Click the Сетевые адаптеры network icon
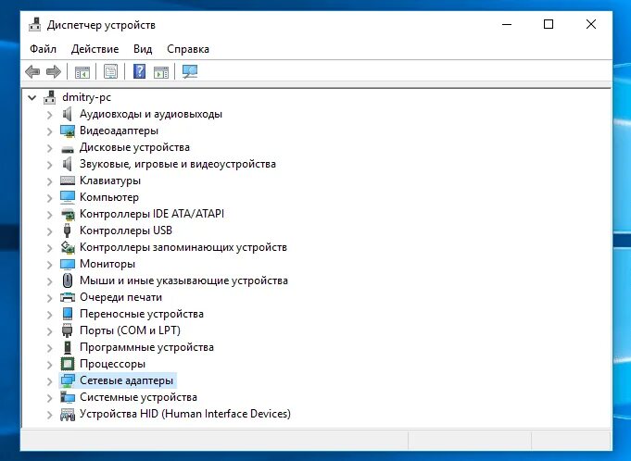Image resolution: width=631 pixels, height=461 pixels. 68,380
